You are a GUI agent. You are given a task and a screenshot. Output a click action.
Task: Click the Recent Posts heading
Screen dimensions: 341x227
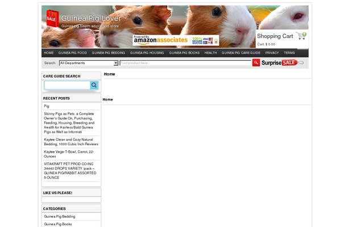click(56, 98)
